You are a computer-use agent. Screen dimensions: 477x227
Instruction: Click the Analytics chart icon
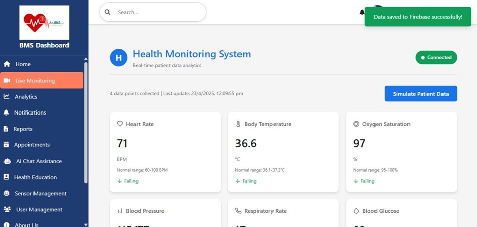tap(7, 96)
